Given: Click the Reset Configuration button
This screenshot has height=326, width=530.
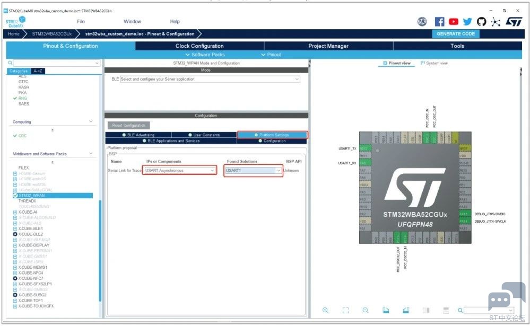Looking at the screenshot, I should click(x=128, y=125).
